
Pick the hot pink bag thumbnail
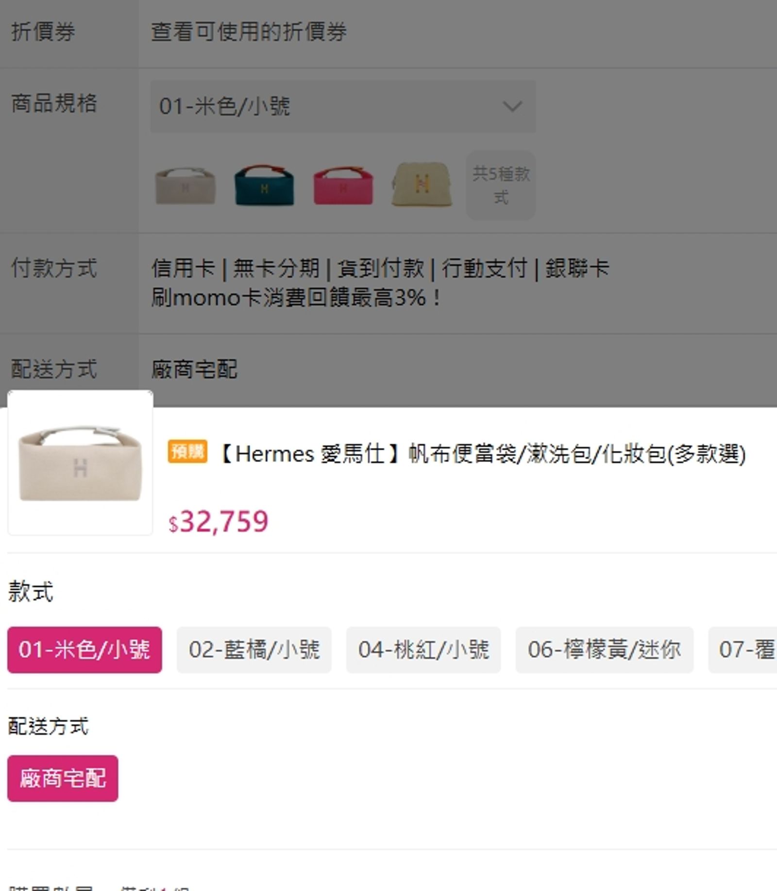pyautogui.click(x=343, y=186)
